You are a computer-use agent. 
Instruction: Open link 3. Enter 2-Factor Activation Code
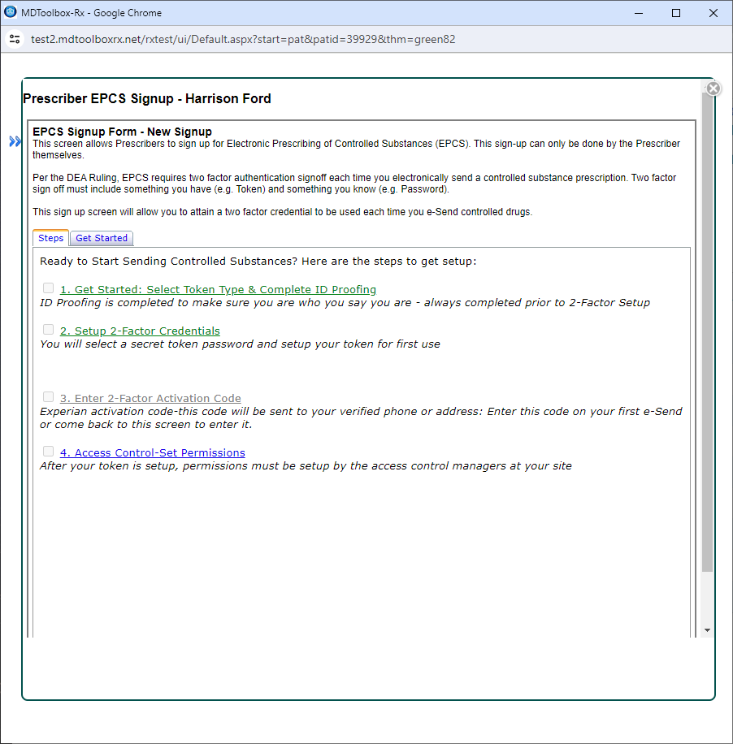(x=150, y=398)
